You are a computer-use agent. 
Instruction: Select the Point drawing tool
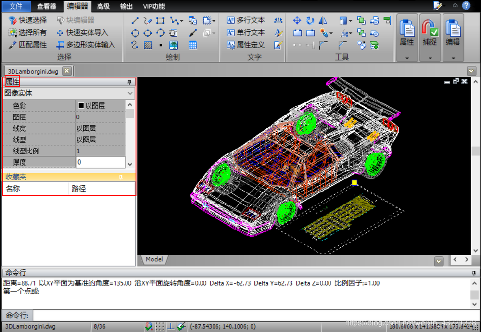tap(161, 45)
